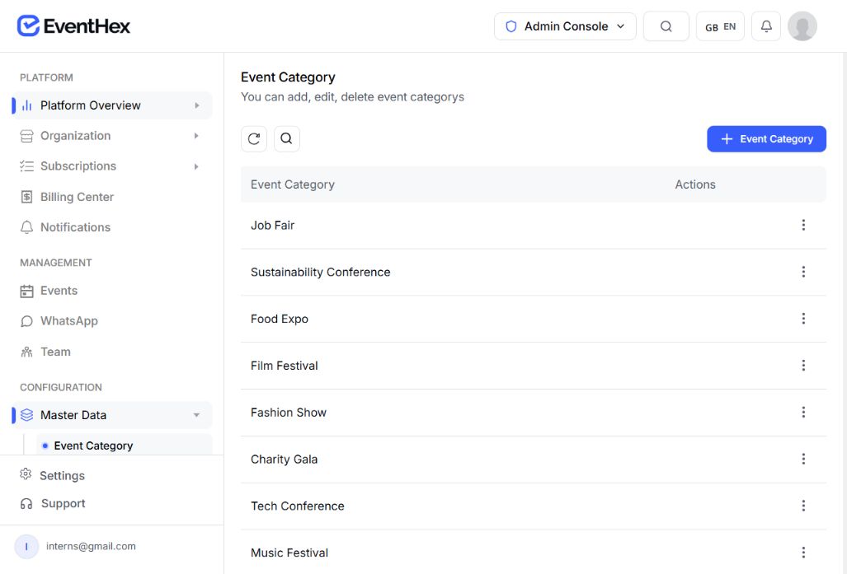Click the shield icon in Admin Console
The width and height of the screenshot is (847, 574).
click(511, 26)
